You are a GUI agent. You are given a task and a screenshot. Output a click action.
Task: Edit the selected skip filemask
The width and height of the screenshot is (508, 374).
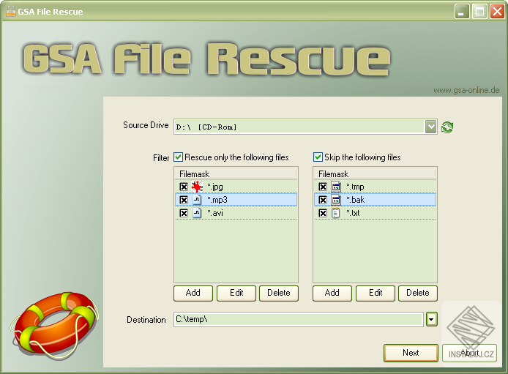pos(376,293)
